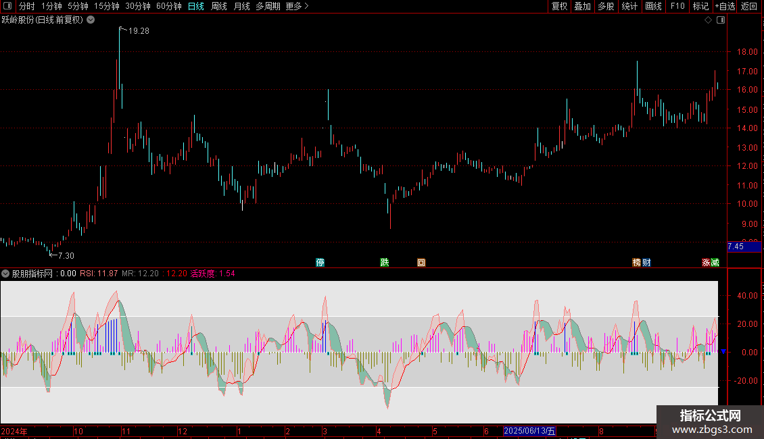Toggle the left sidebar panel icon

click(7, 6)
